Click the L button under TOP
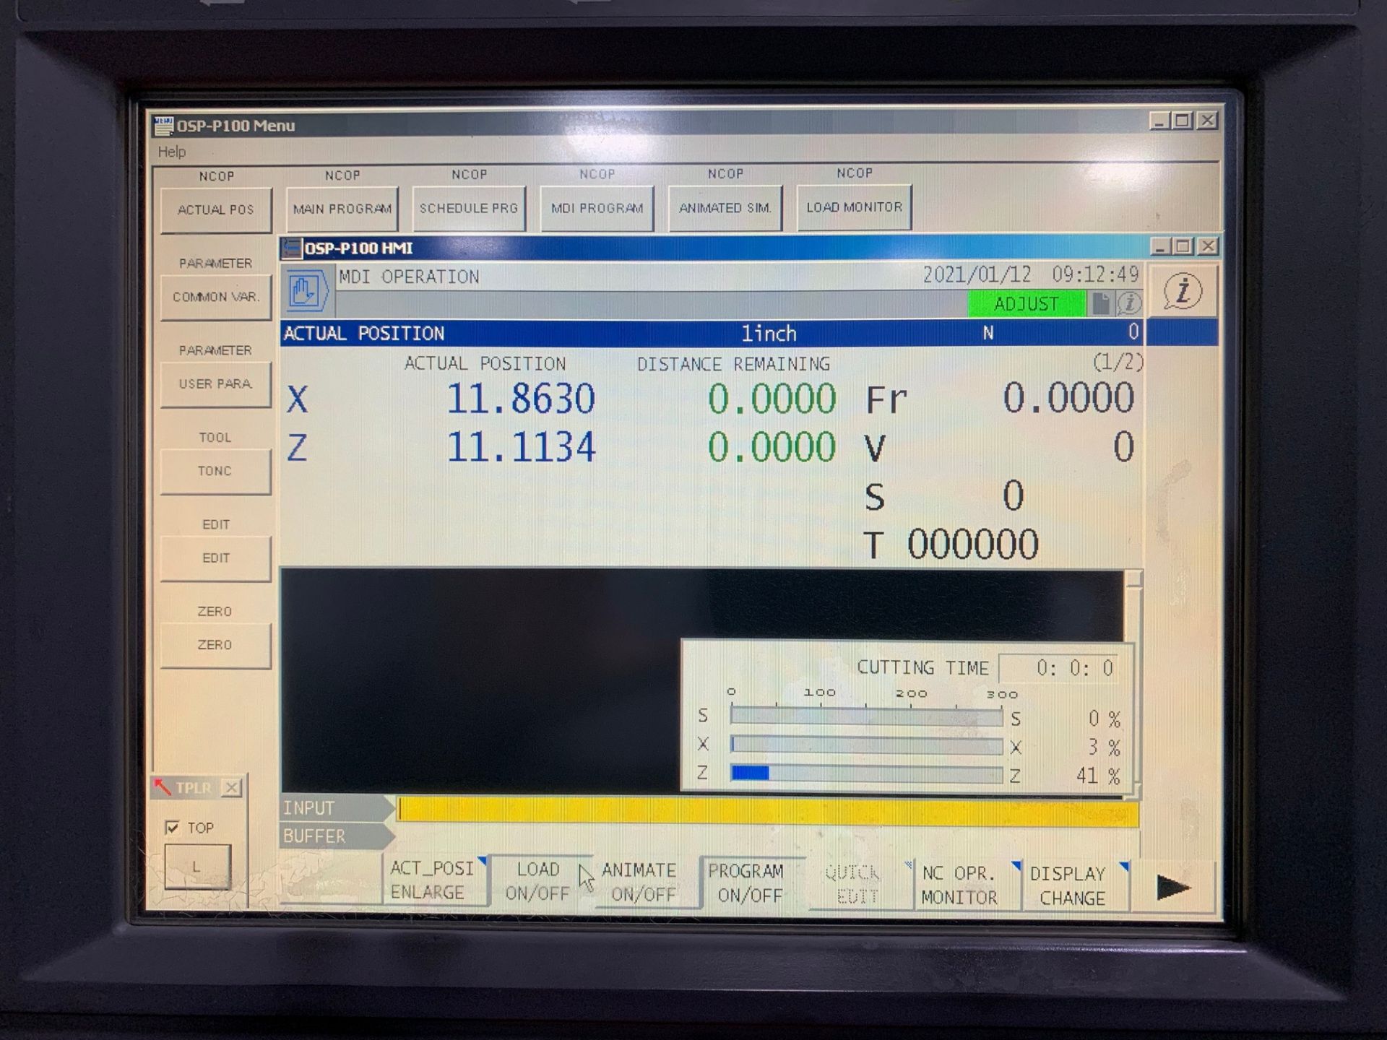Viewport: 1387px width, 1040px height. [197, 867]
